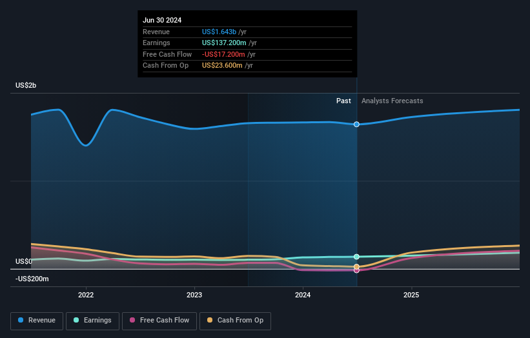Image resolution: width=530 pixels, height=338 pixels.
Task: Click the US$137.200m earnings value
Action: [x=224, y=43]
